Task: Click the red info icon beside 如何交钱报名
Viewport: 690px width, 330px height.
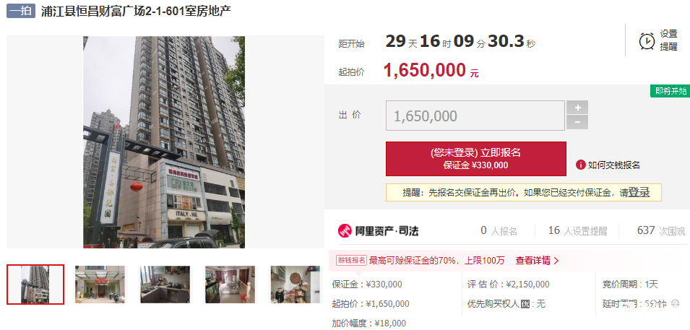Action: tap(580, 165)
